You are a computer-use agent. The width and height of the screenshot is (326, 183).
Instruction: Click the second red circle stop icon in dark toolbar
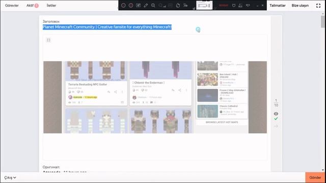click(131, 6)
